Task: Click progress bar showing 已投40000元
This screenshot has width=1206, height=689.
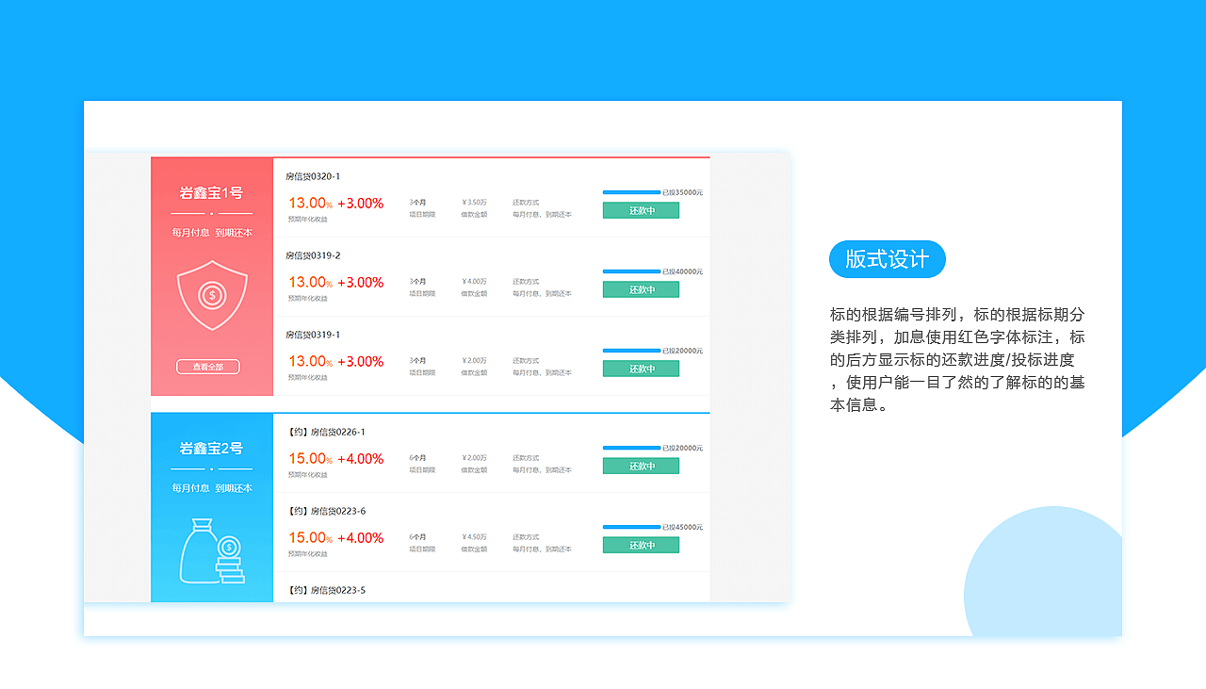Action: click(631, 271)
